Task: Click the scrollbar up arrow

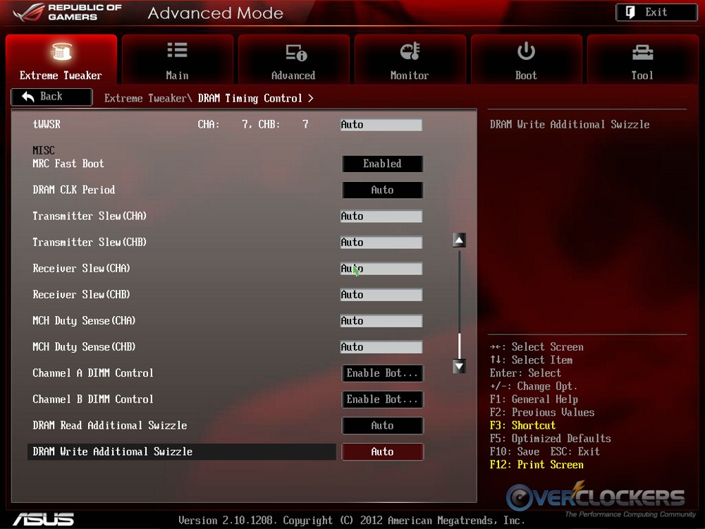Action: click(x=460, y=241)
